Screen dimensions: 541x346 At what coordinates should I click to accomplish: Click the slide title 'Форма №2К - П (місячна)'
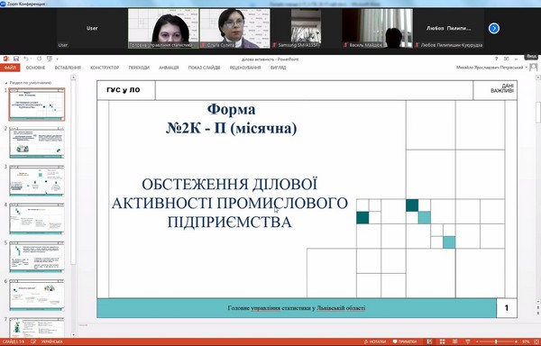click(231, 119)
